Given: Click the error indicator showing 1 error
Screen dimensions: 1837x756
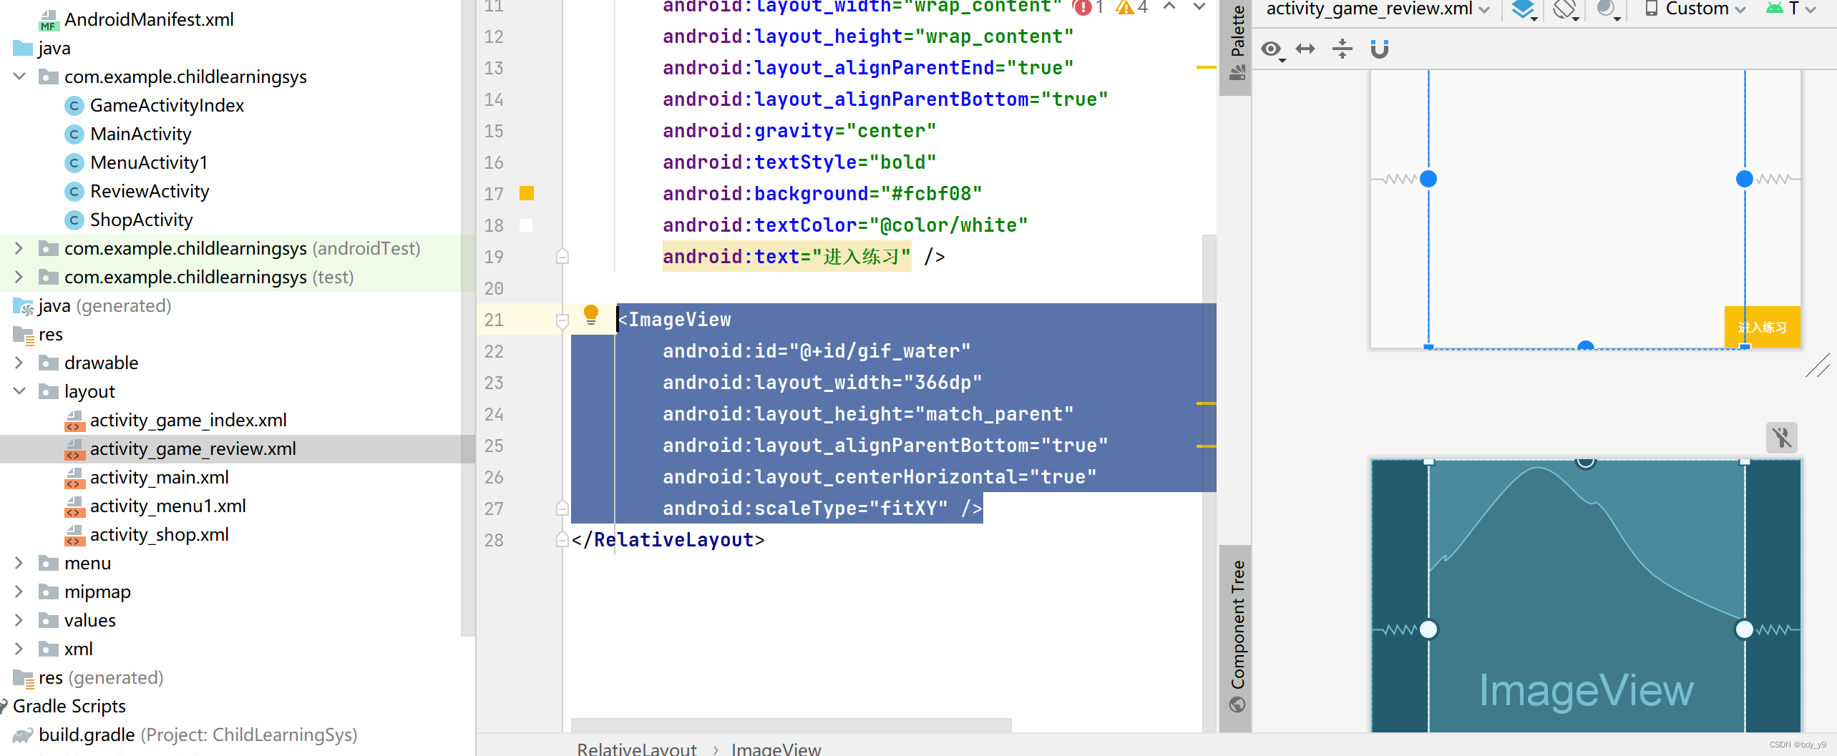Looking at the screenshot, I should tap(1083, 7).
